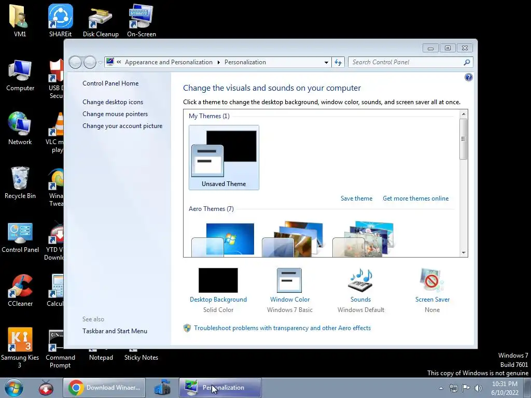Select the Samsung Kies 3 shortcut
Viewport: 531px width, 398px height.
coord(20,347)
